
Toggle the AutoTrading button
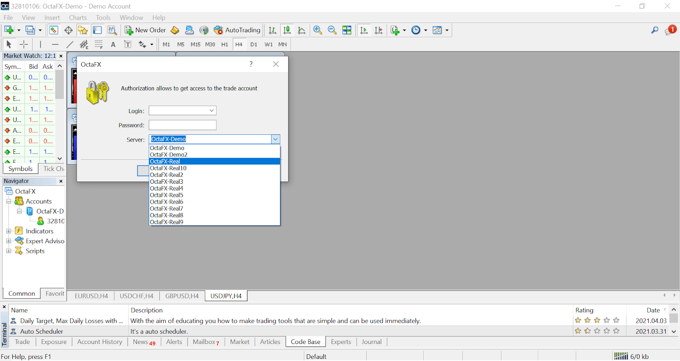tap(237, 30)
